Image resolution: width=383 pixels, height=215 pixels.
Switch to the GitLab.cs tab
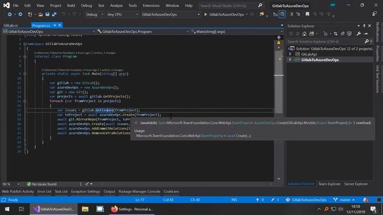tap(11, 25)
